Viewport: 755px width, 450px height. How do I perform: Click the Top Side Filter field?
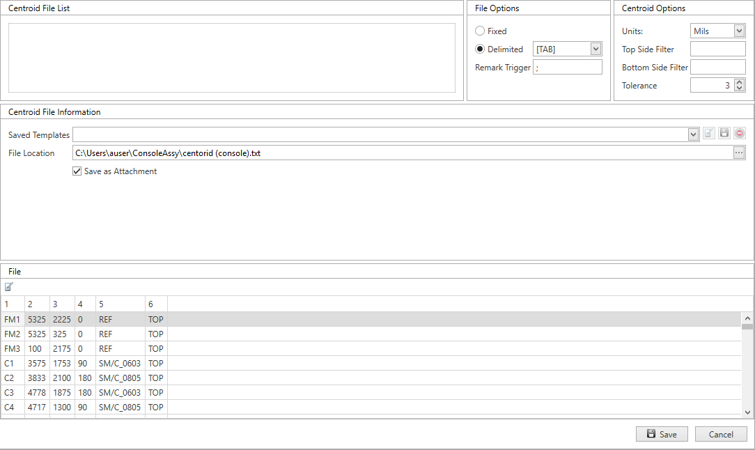(717, 49)
